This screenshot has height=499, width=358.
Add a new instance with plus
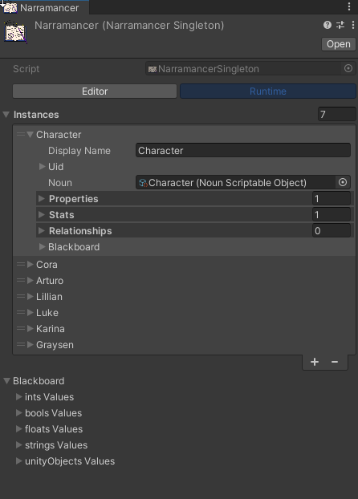pos(315,362)
